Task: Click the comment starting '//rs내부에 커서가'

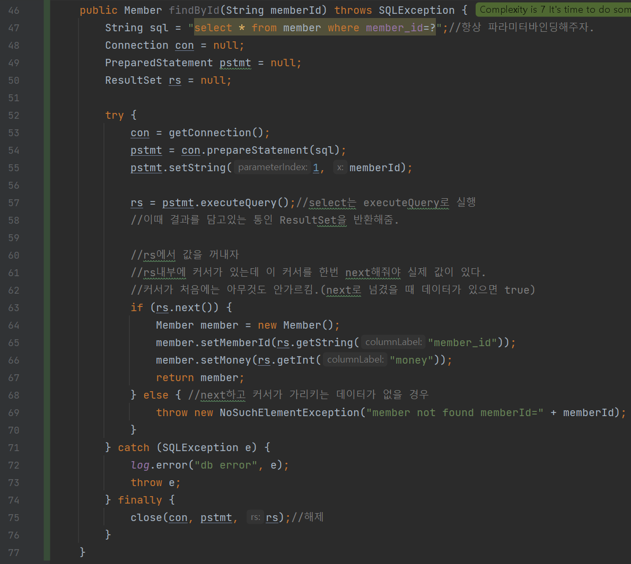Action: click(x=308, y=272)
